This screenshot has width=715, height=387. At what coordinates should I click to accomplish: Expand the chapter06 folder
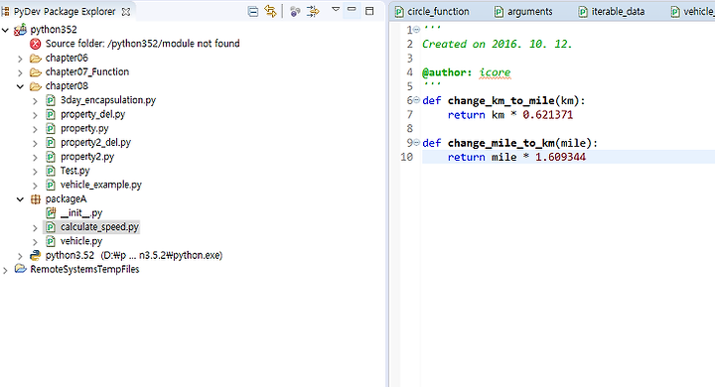click(20, 59)
